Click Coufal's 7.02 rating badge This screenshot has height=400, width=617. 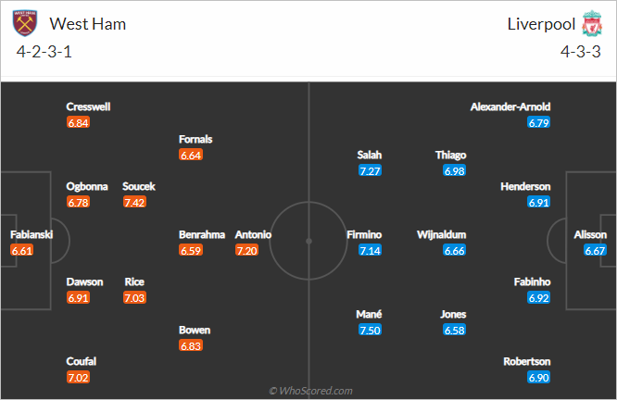pyautogui.click(x=79, y=377)
